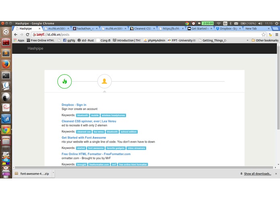Launch Terminal from the Ubuntu dock
Screen dimensions: 280x199
[x=6, y=75]
